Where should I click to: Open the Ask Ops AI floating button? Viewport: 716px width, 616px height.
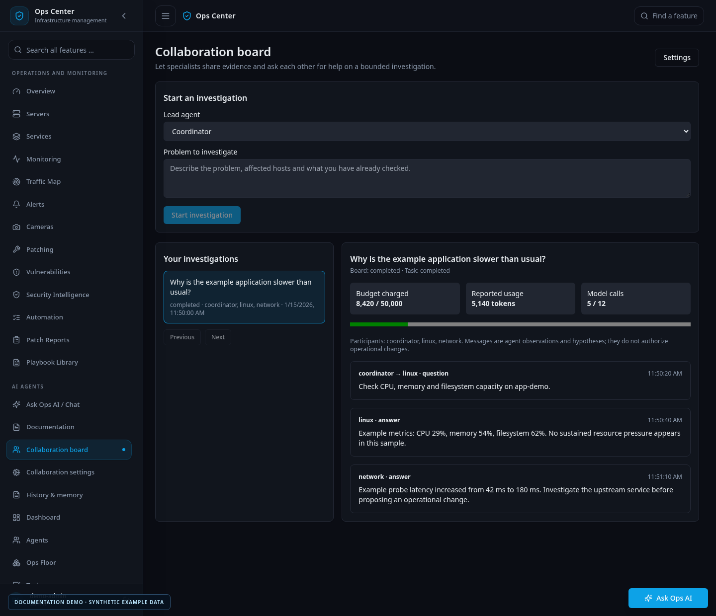click(668, 598)
